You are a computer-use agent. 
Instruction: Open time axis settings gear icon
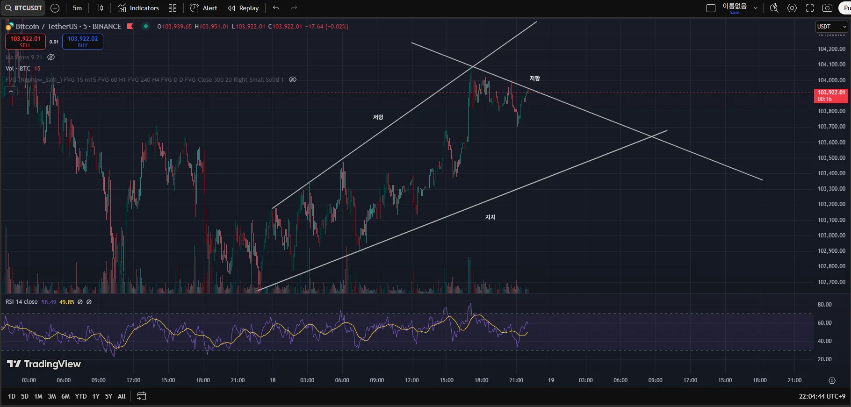832,380
